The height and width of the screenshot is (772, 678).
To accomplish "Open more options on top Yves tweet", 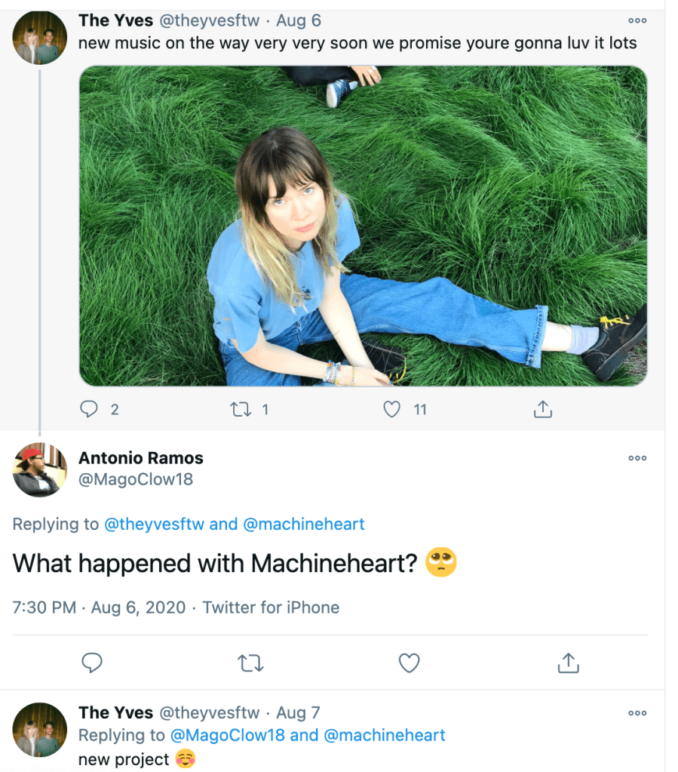I will point(637,20).
